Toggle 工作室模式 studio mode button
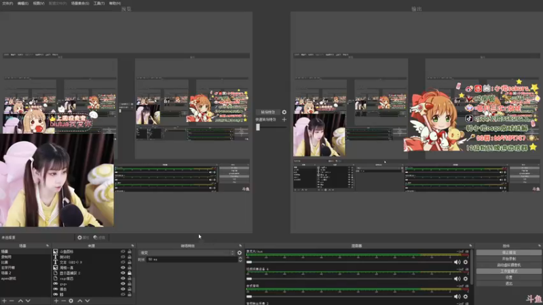543x305 pixels. (508, 271)
